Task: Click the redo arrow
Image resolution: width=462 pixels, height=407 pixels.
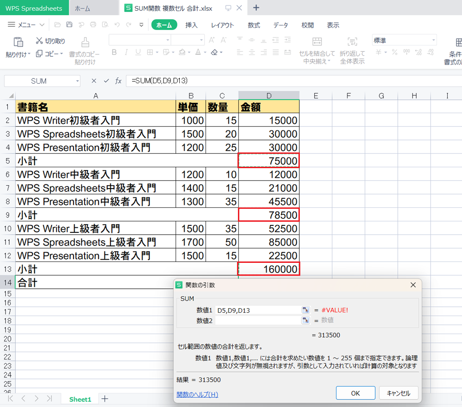Action: [129, 25]
